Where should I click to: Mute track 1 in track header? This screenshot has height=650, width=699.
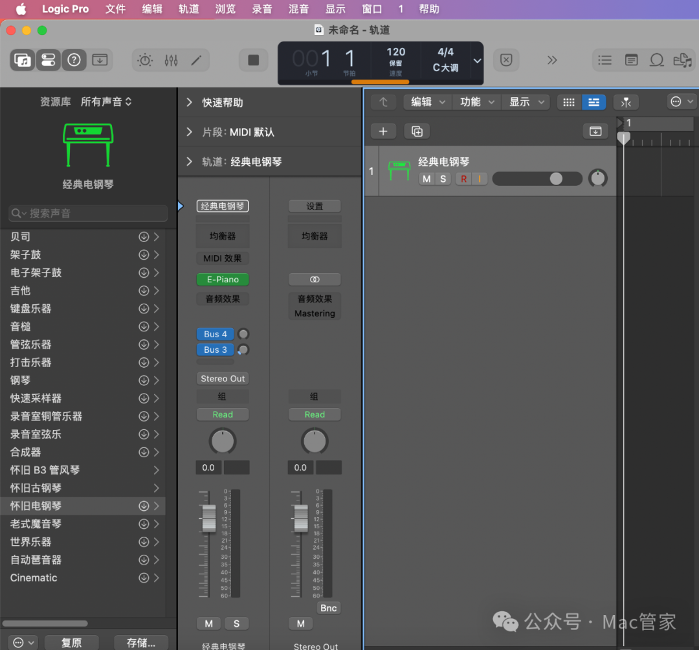coord(427,179)
